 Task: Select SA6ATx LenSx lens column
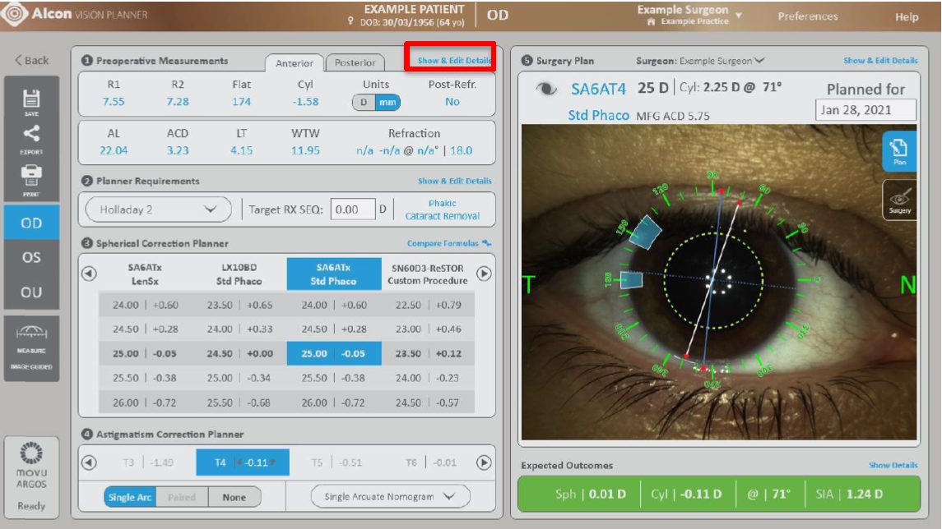click(x=145, y=274)
